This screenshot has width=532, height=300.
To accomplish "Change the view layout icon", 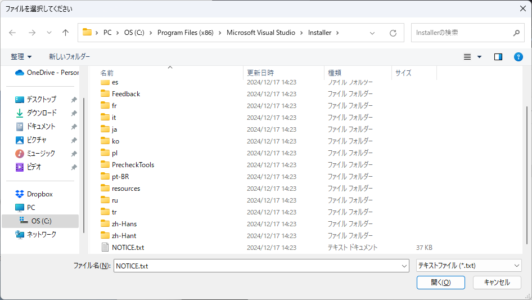I will [467, 57].
